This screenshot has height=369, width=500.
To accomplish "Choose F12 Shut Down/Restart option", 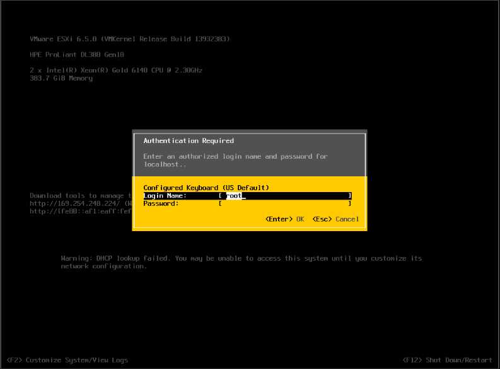I will pos(448,360).
